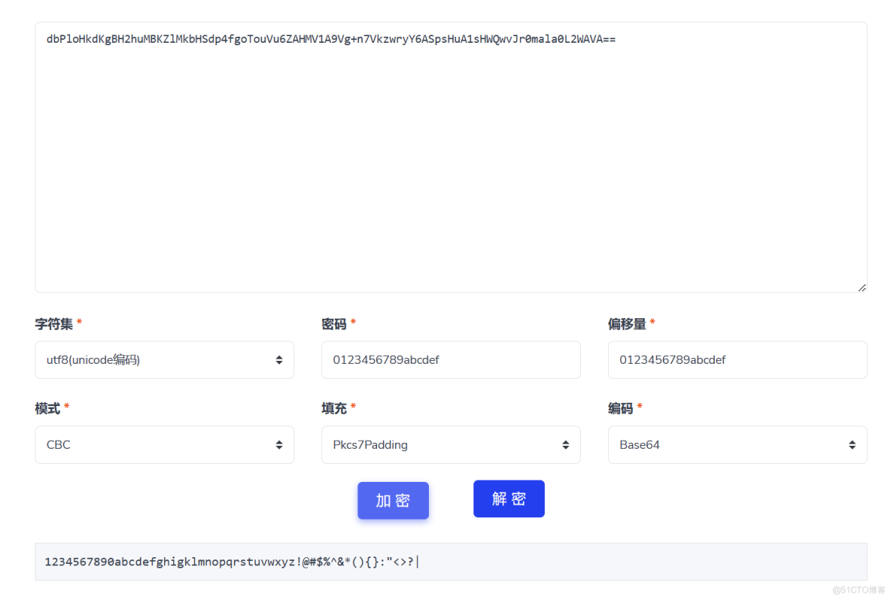This screenshot has height=600, width=891.
Task: Open the utf8(unicode编码) charset dropdown
Action: click(164, 359)
